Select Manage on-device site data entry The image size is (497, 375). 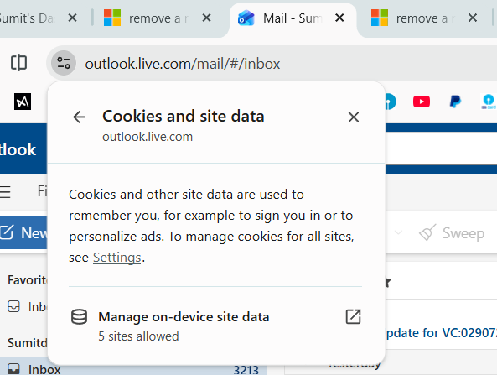pyautogui.click(x=215, y=326)
